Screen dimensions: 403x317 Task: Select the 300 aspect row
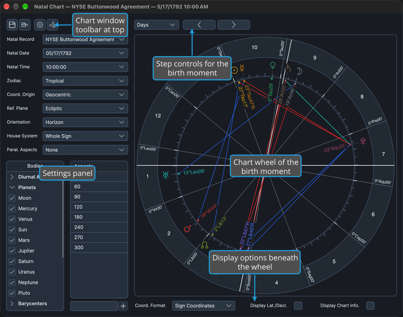(99, 248)
